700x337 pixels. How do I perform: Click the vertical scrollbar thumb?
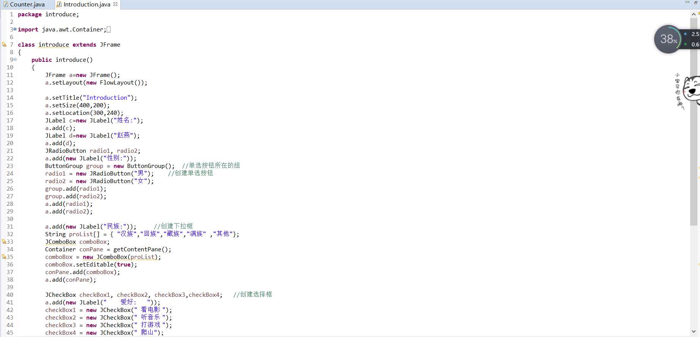coord(694,121)
